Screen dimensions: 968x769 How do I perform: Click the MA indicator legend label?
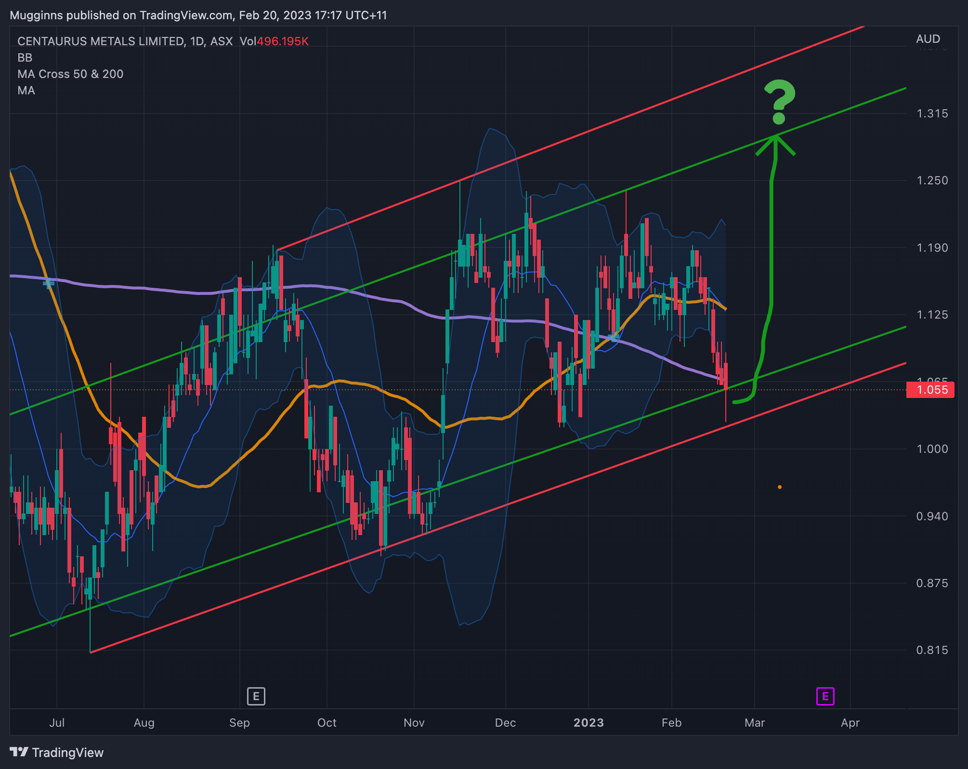coord(26,90)
